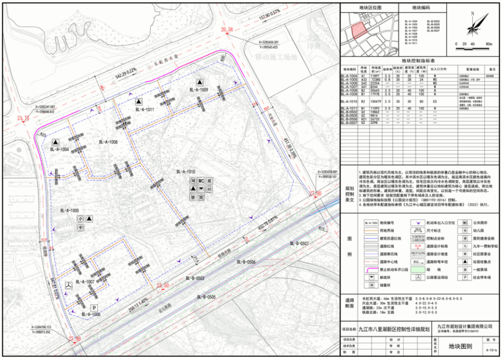Click the red-hatched location thumbnail map
Image resolution: width=502 pixels, height=358 pixels.
370,34
